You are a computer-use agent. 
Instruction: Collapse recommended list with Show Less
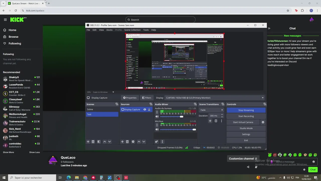coord(34,152)
